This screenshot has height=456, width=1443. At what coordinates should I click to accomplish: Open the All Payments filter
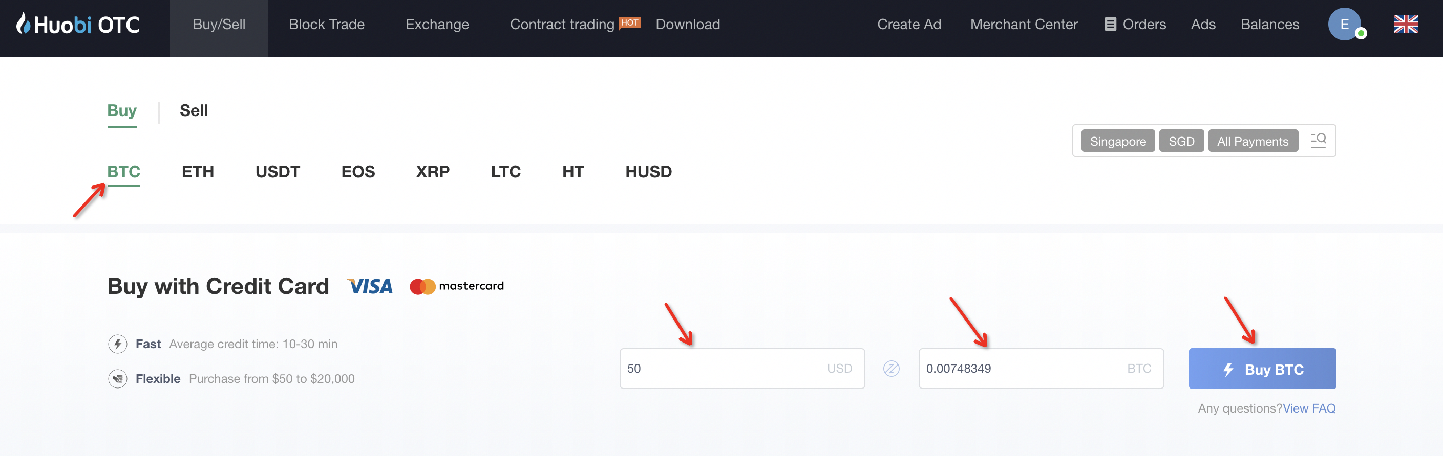[x=1253, y=141]
